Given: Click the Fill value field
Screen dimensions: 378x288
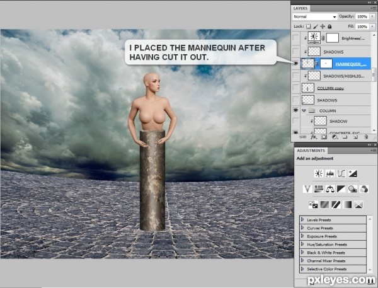Looking at the screenshot, I should coord(362,26).
